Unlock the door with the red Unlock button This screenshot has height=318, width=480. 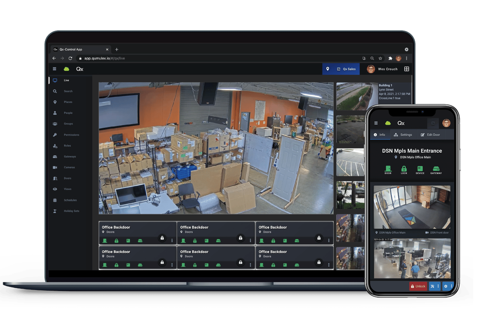418,286
